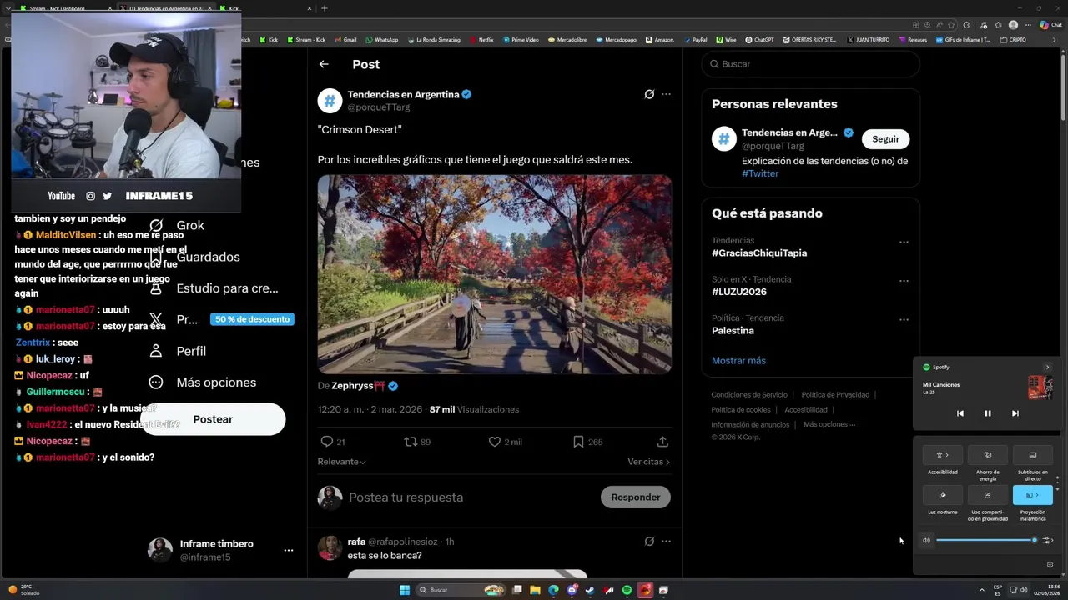The height and width of the screenshot is (600, 1068).
Task: Open options for #GraciasChiquiTapia trend
Action: 904,242
